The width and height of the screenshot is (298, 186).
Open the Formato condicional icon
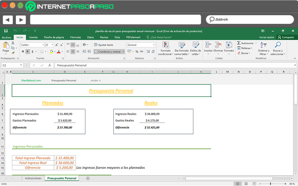tap(165, 45)
